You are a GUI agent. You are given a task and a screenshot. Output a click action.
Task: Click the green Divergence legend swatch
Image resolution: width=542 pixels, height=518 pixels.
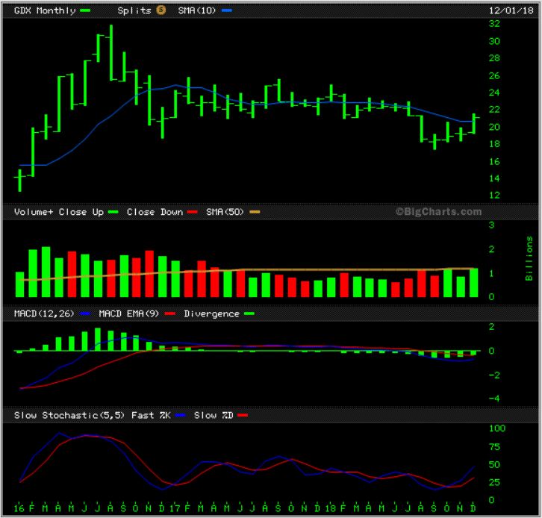point(249,313)
